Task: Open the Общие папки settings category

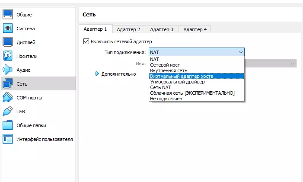Action: point(38,125)
